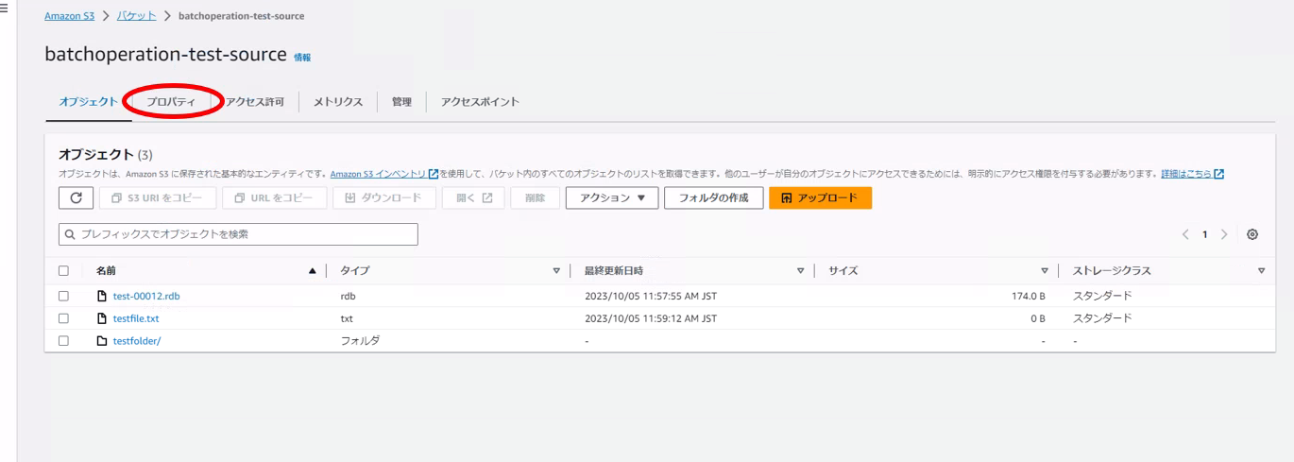Click the testfile.txt file icon
The height and width of the screenshot is (462, 1294).
point(102,318)
